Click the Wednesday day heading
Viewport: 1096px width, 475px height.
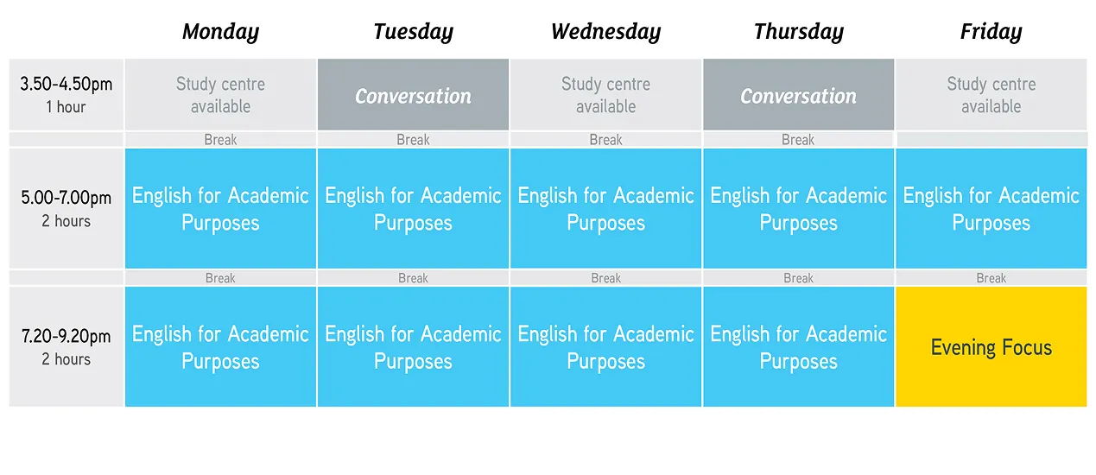(x=605, y=33)
